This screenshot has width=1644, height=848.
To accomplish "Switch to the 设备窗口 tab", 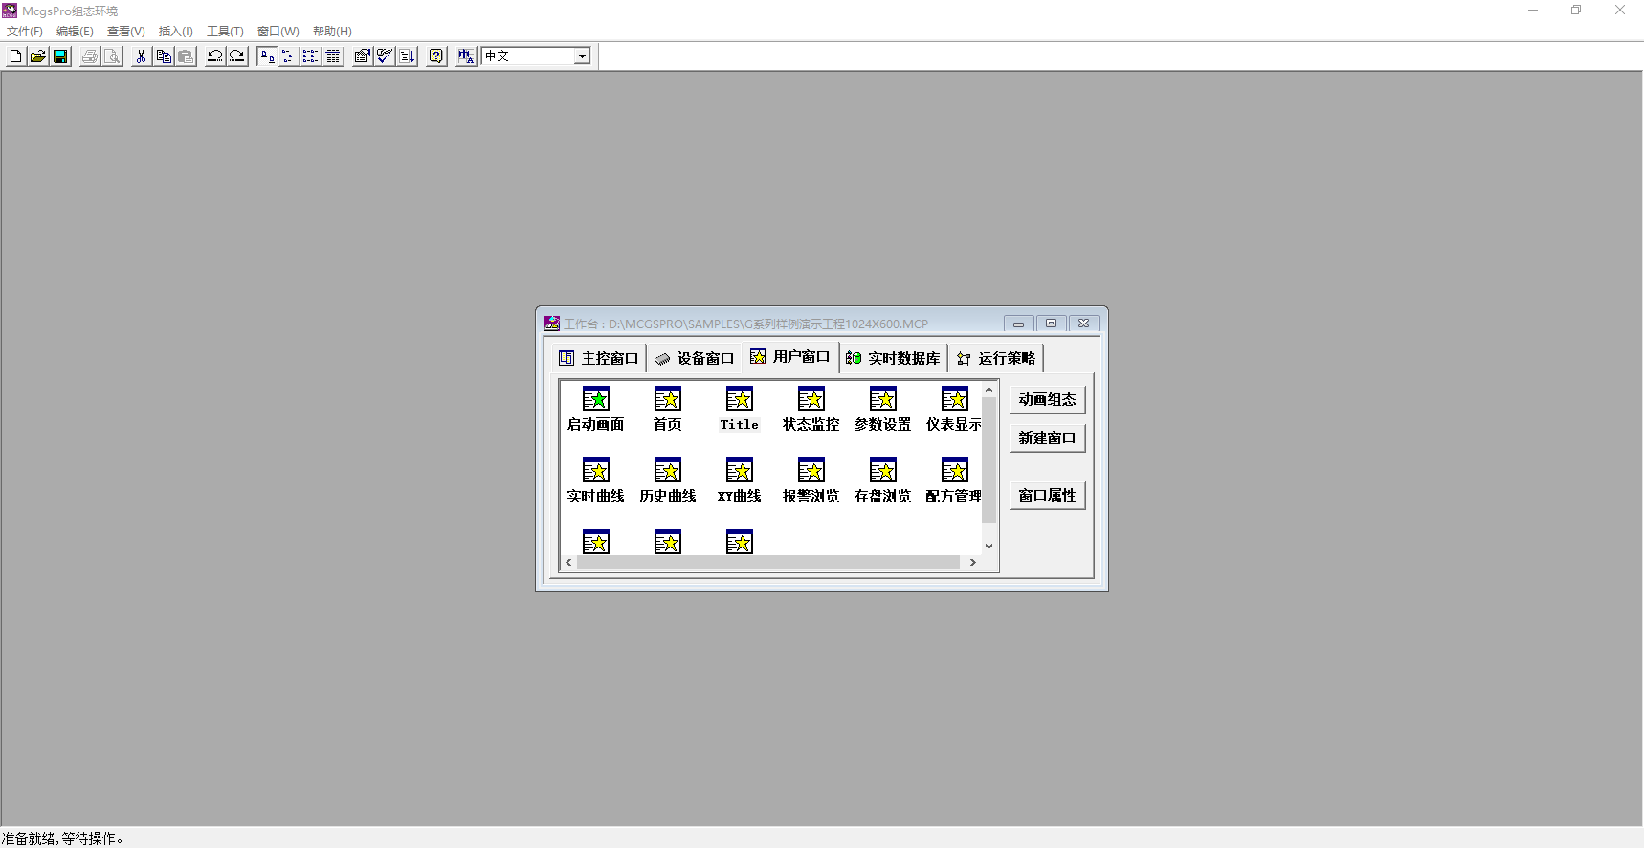I will (x=695, y=358).
